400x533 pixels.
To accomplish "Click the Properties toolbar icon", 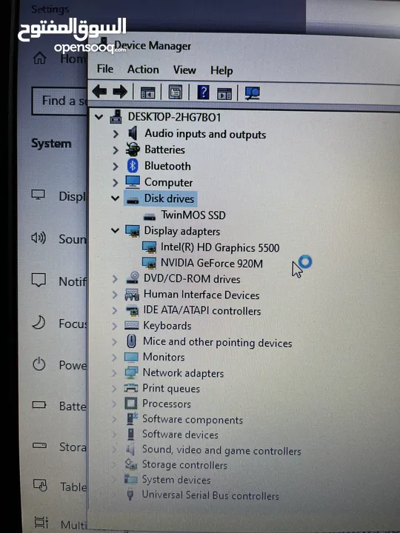I will [x=175, y=92].
